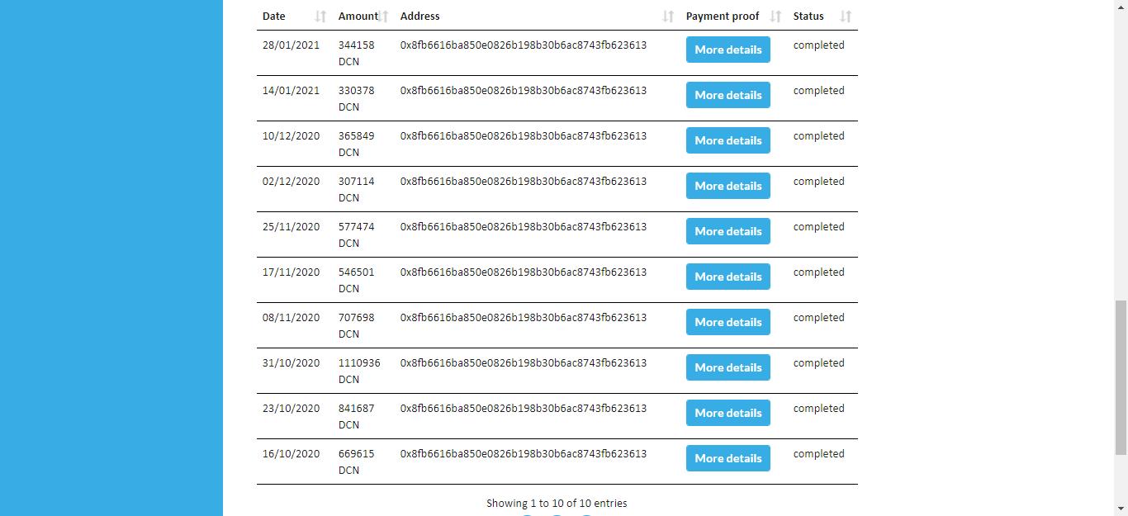
Task: Show More details for 02/12/2020 payment
Action: coord(728,186)
